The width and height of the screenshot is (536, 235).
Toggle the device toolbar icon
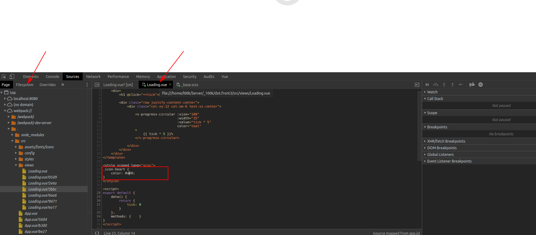(x=12, y=76)
